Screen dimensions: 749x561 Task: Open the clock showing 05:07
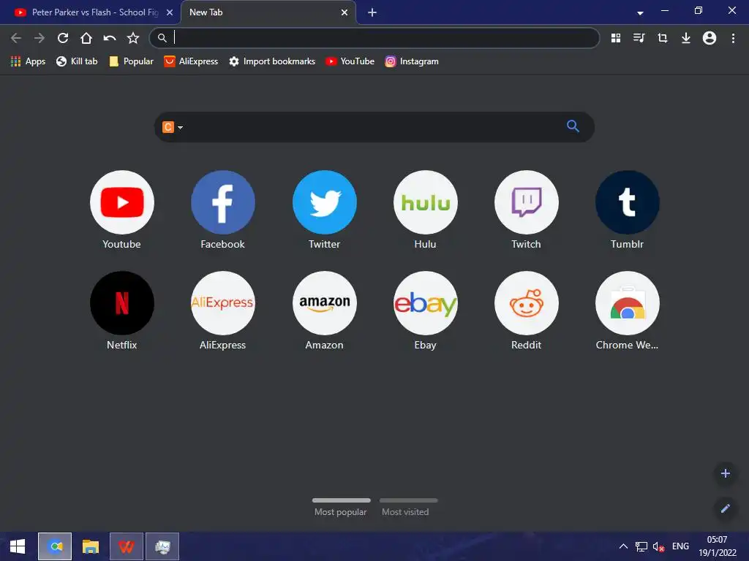coord(718,546)
